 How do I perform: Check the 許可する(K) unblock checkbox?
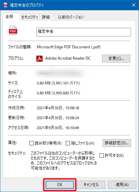101,155
